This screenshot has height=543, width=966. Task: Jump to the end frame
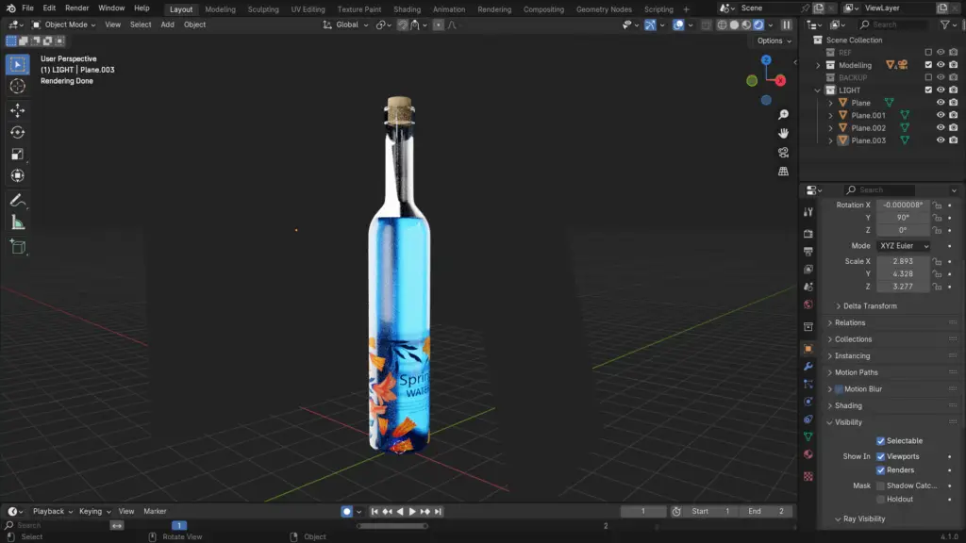(438, 512)
